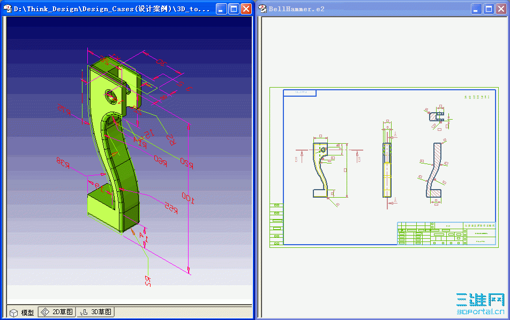Select the R14 dimension label
The height and width of the screenshot is (320, 510).
140,142
